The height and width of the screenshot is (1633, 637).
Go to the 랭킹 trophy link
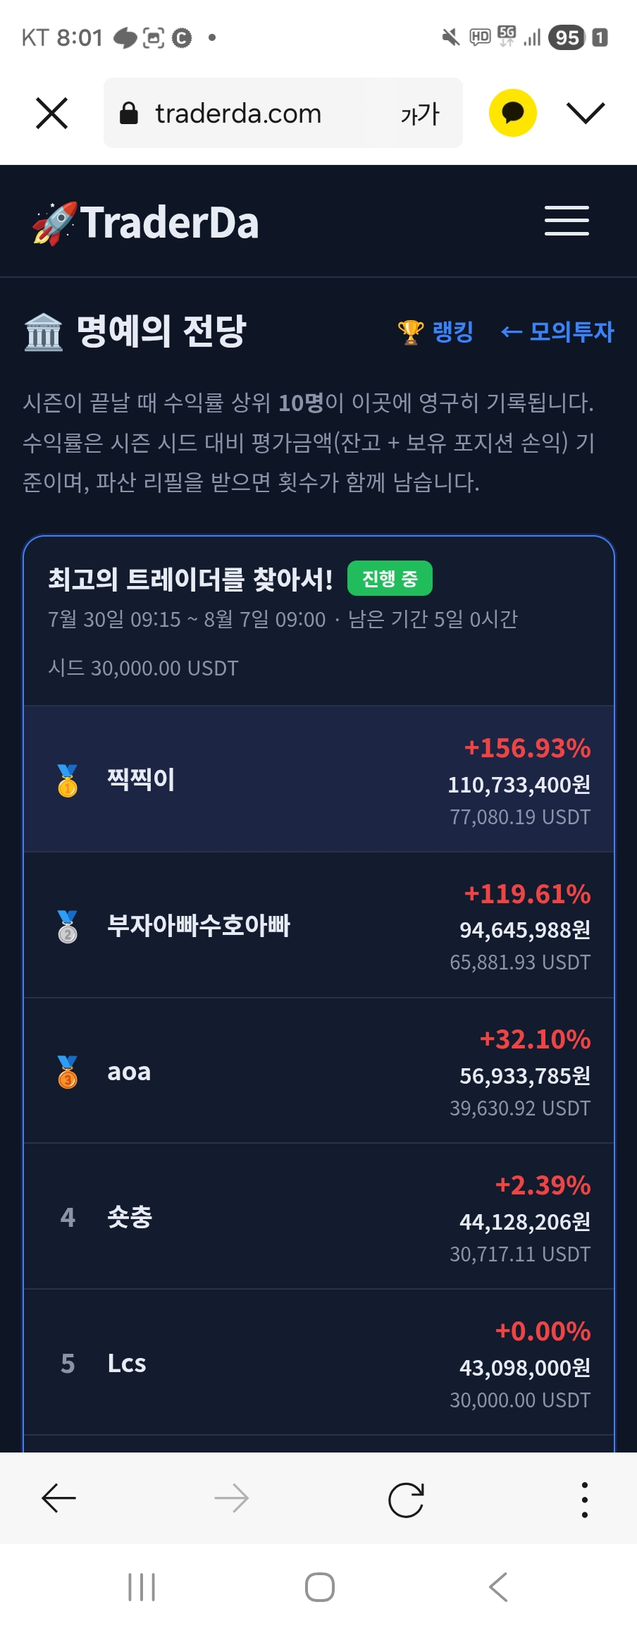pos(435,331)
